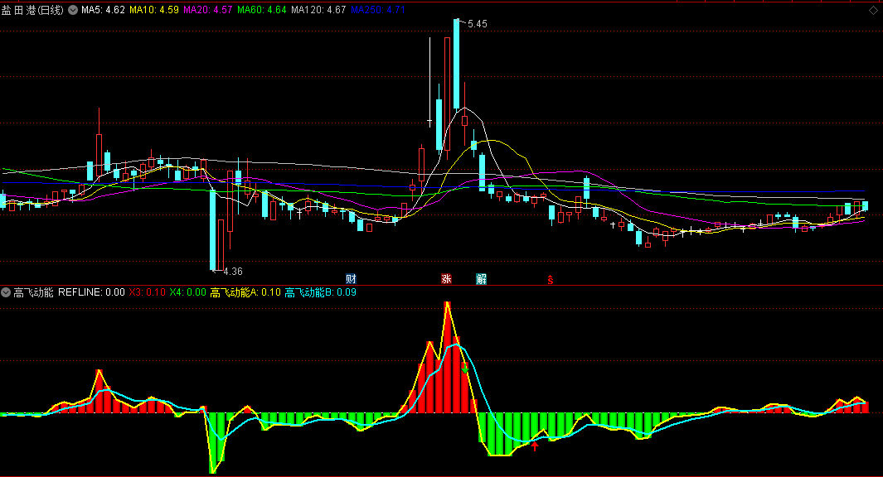Click the 5.45 highest price label
This screenshot has width=883, height=477.
(x=478, y=25)
